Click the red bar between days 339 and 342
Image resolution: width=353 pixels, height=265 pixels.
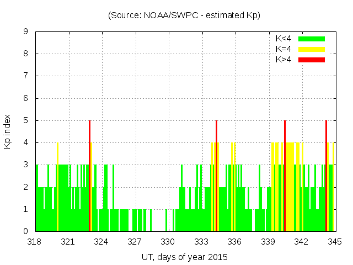click(x=285, y=177)
